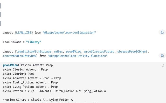Click the loading spinner in proofView cell
Image resolution: width=166 pixels, height=103 pixels.
[x=163, y=65]
